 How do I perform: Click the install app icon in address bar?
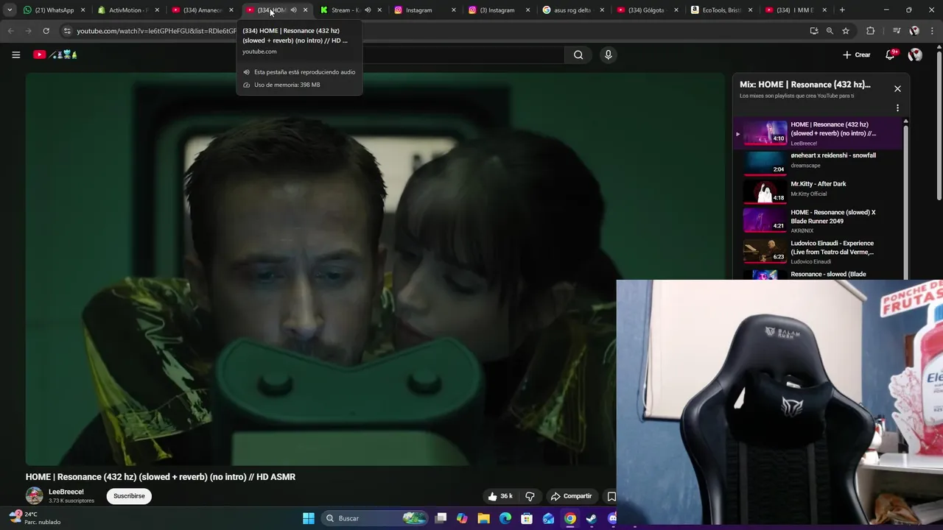click(x=813, y=31)
